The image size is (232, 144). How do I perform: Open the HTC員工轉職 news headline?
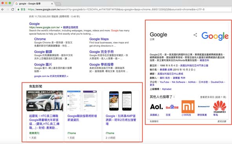[44, 122]
